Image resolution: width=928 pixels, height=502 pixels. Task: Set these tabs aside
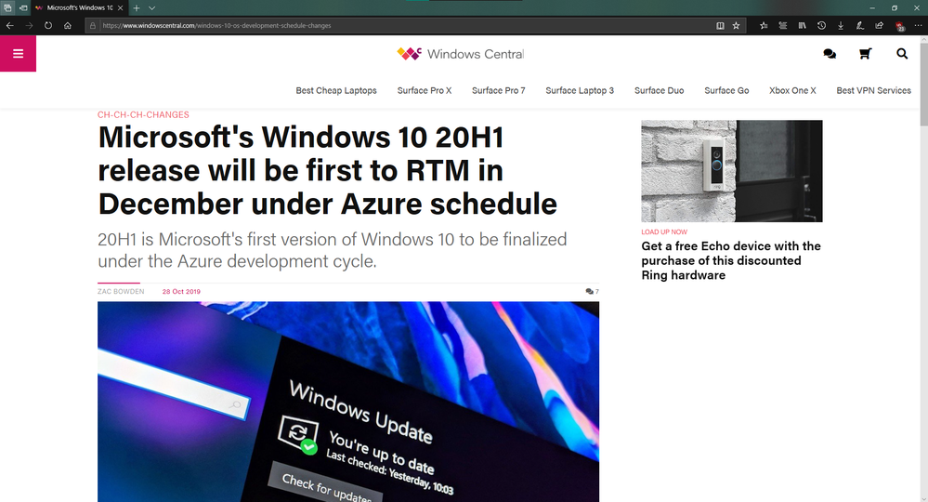click(x=22, y=7)
